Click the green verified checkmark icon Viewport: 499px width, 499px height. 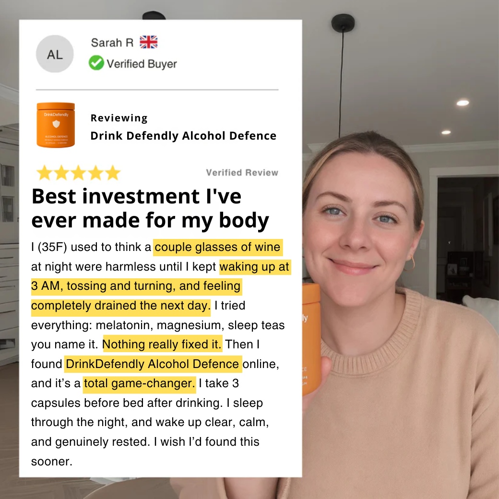click(x=96, y=63)
